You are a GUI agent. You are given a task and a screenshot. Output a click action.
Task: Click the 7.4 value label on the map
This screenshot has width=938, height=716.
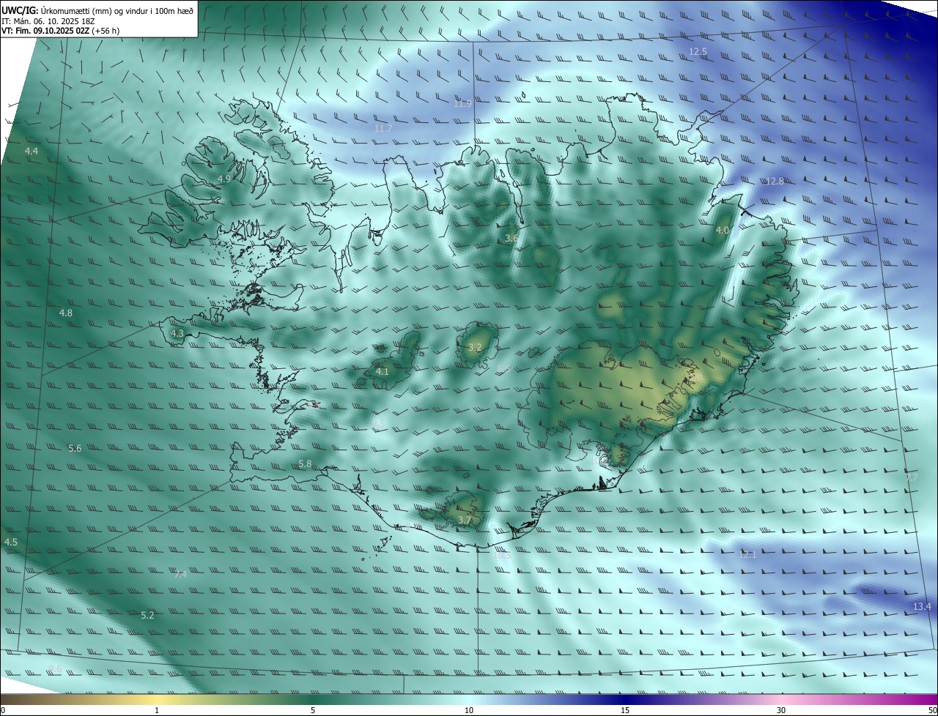click(x=180, y=575)
